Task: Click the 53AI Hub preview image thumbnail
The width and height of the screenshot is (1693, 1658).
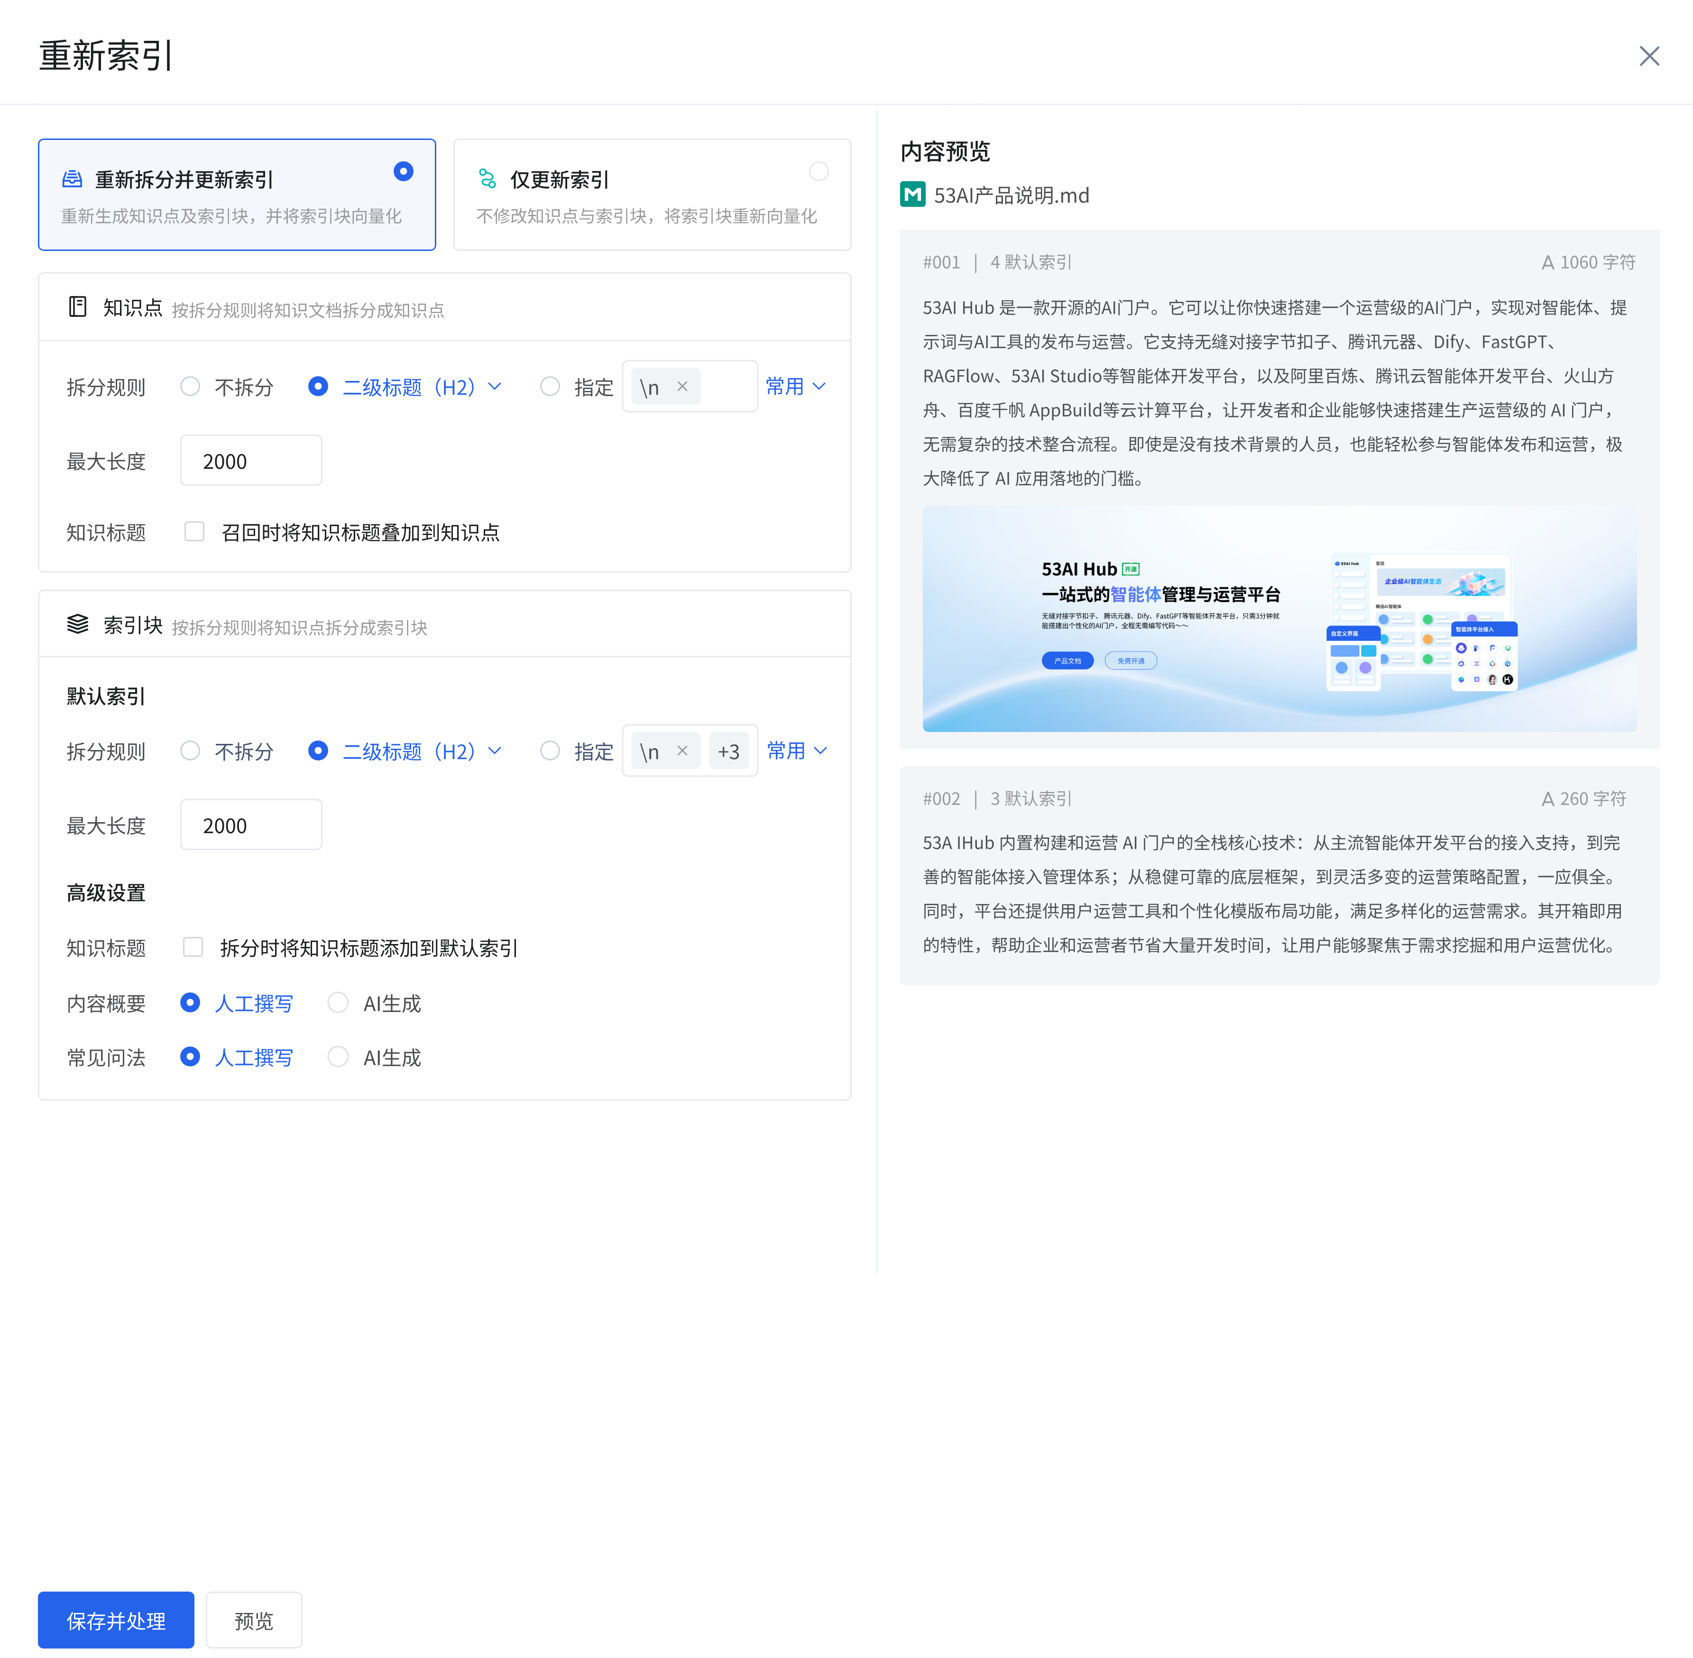Action: point(1279,618)
